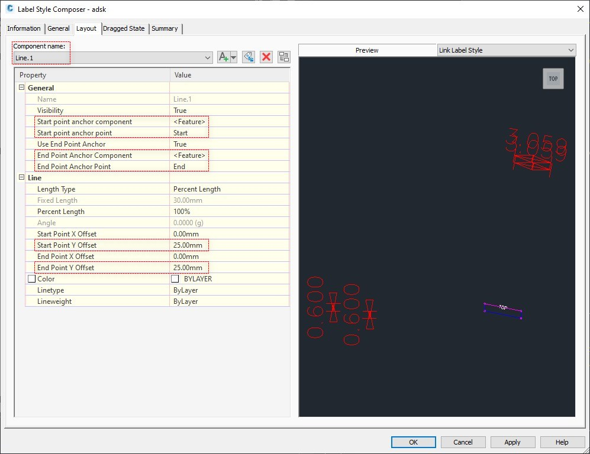Collapse the Line property group
This screenshot has width=590, height=454.
(21, 177)
